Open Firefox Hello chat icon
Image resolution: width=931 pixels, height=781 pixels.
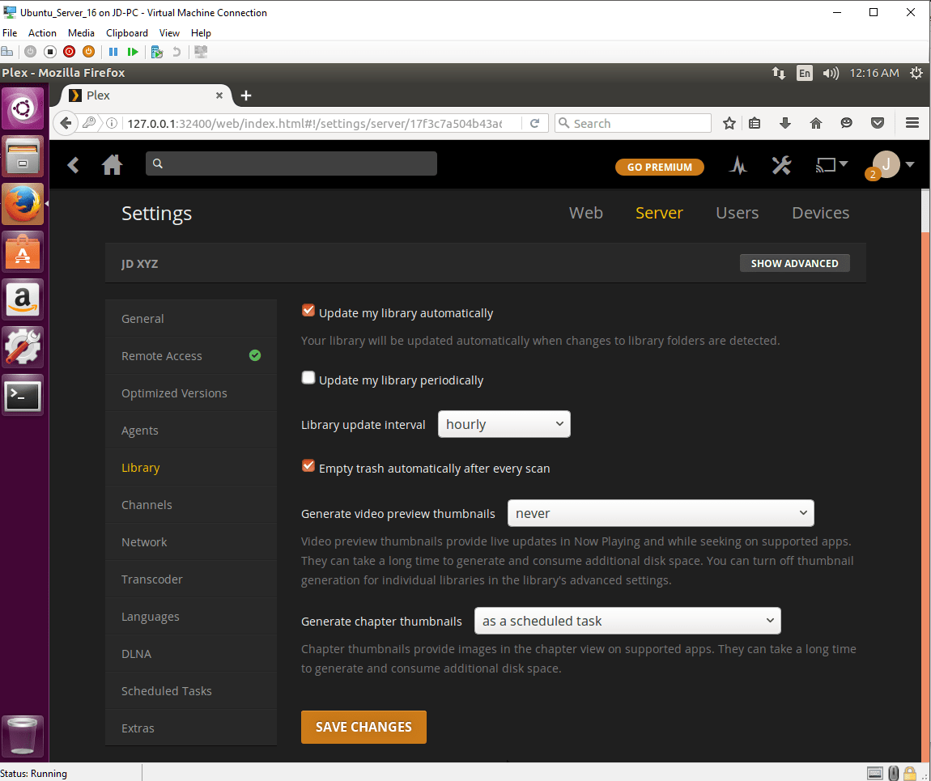point(847,123)
